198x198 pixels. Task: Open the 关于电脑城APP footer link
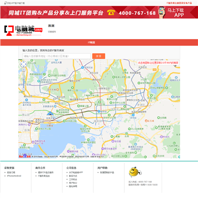(76, 173)
